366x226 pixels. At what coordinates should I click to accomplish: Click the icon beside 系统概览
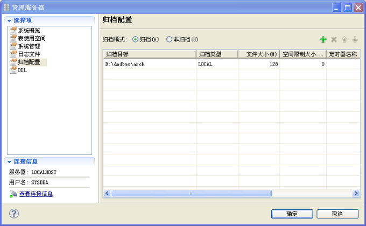pyautogui.click(x=13, y=30)
